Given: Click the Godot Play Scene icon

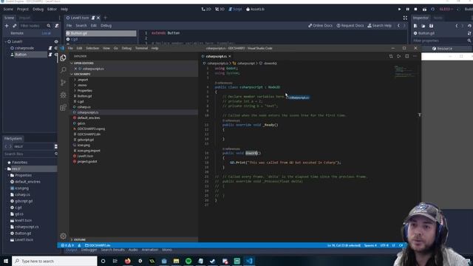Looking at the screenshot, I should point(424,10).
